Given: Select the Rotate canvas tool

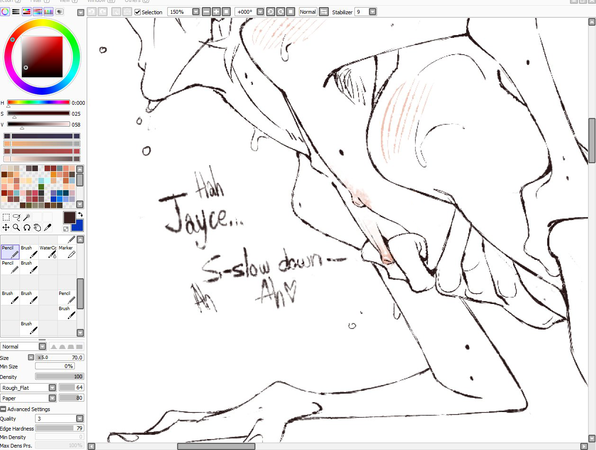Looking at the screenshot, I should click(x=27, y=228).
